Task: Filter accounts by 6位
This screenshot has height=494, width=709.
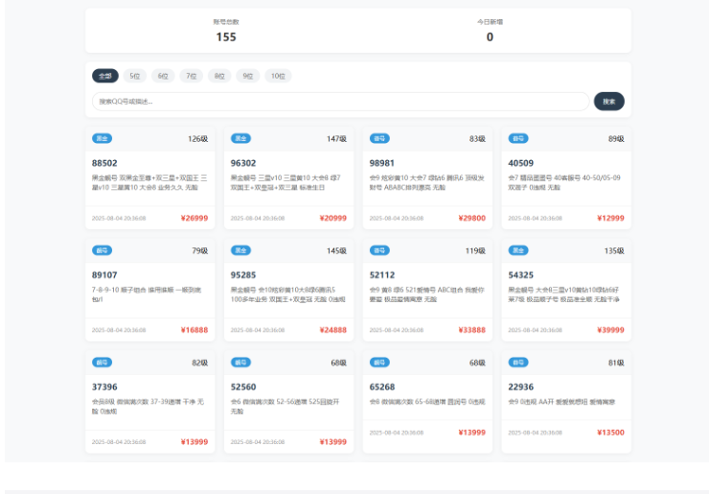Action: [163, 76]
